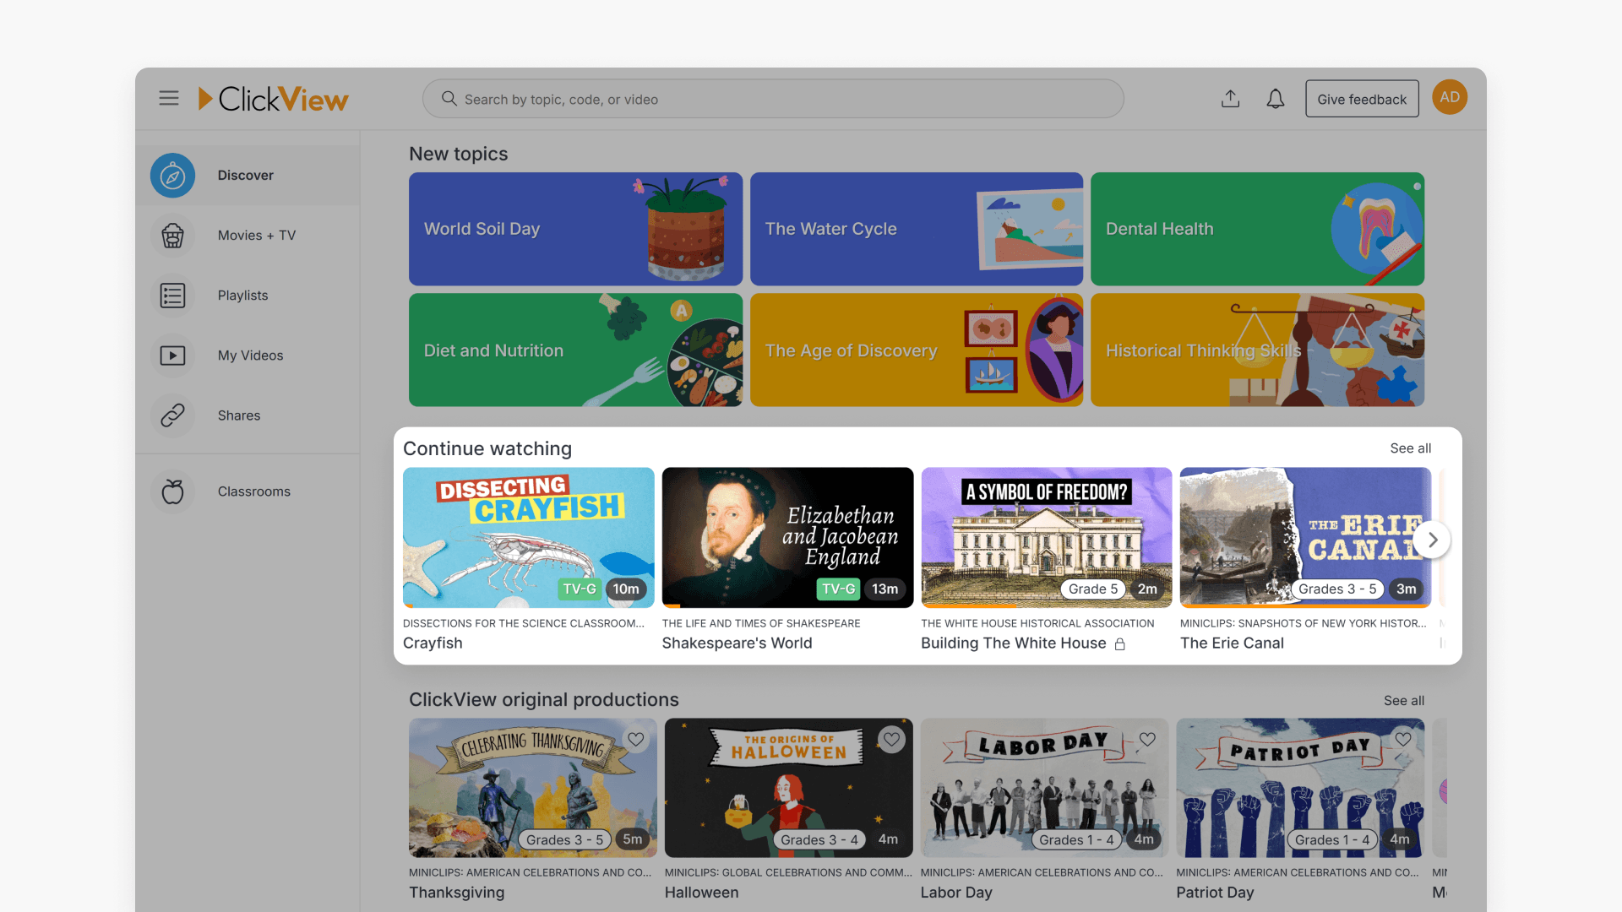Favorite Patriot Day using its heart icon
The width and height of the screenshot is (1622, 912).
point(1403,739)
